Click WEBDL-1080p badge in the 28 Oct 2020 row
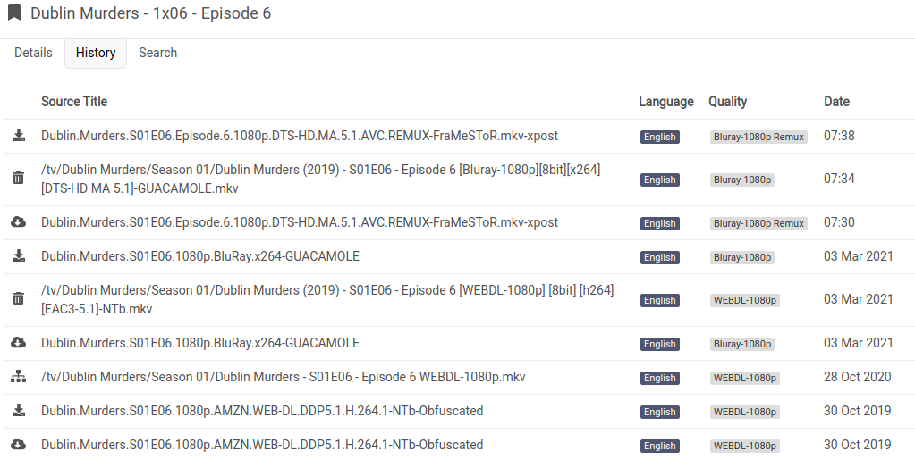The width and height of the screenshot is (915, 468). 744,379
